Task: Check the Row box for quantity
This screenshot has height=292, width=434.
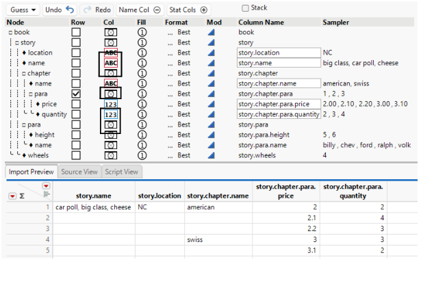Action: tap(76, 114)
